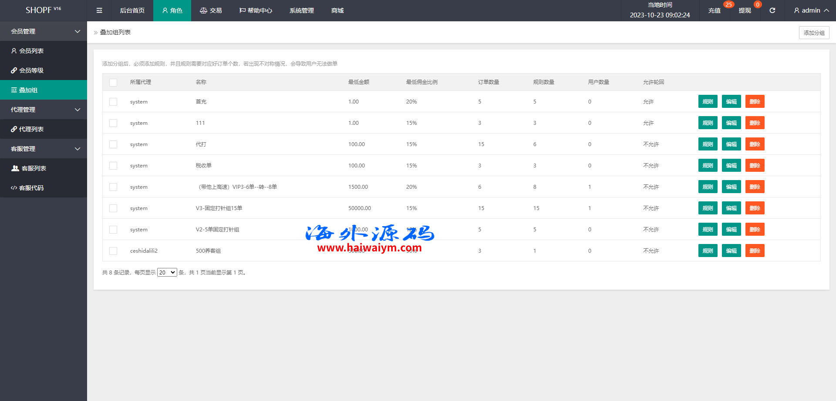Expand the admin user menu
Viewport: 836px width, 401px height.
[811, 10]
